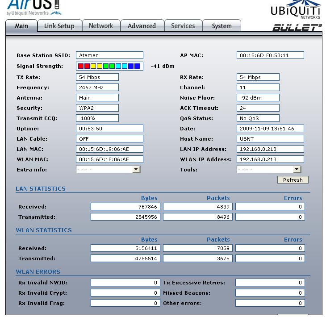This screenshot has height=317, width=326.
Task: Click the Refresh button
Action: [293, 180]
